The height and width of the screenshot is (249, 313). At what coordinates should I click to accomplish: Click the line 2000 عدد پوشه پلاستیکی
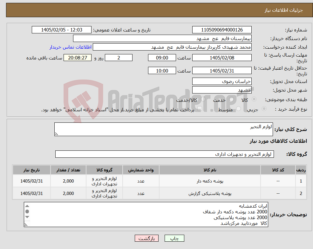click(240, 218)
